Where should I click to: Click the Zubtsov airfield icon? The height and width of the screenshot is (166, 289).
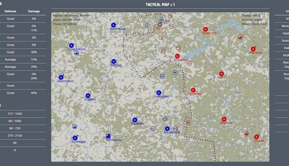(88, 96)
